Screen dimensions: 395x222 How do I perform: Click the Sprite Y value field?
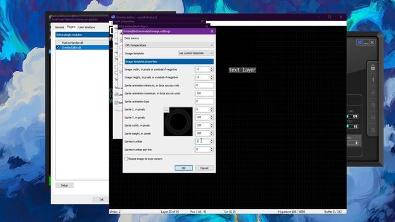click(202, 117)
